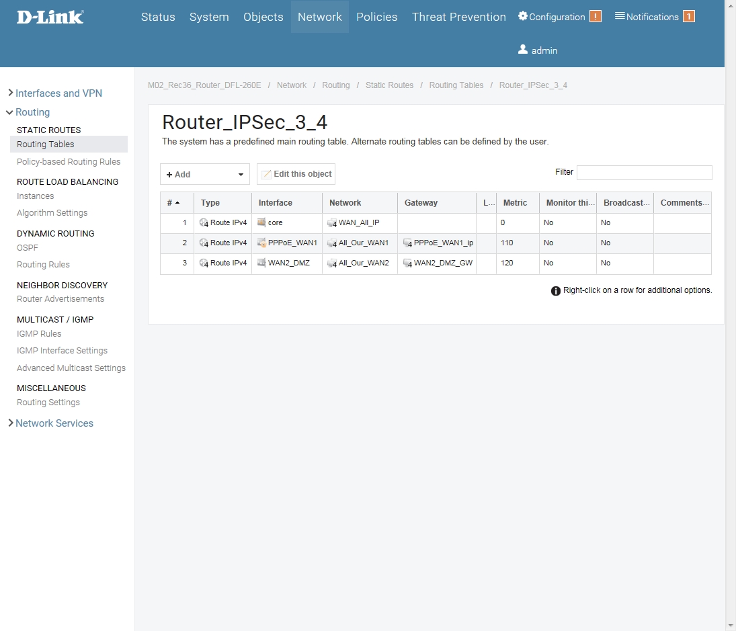Click the admin user icon

tap(522, 49)
